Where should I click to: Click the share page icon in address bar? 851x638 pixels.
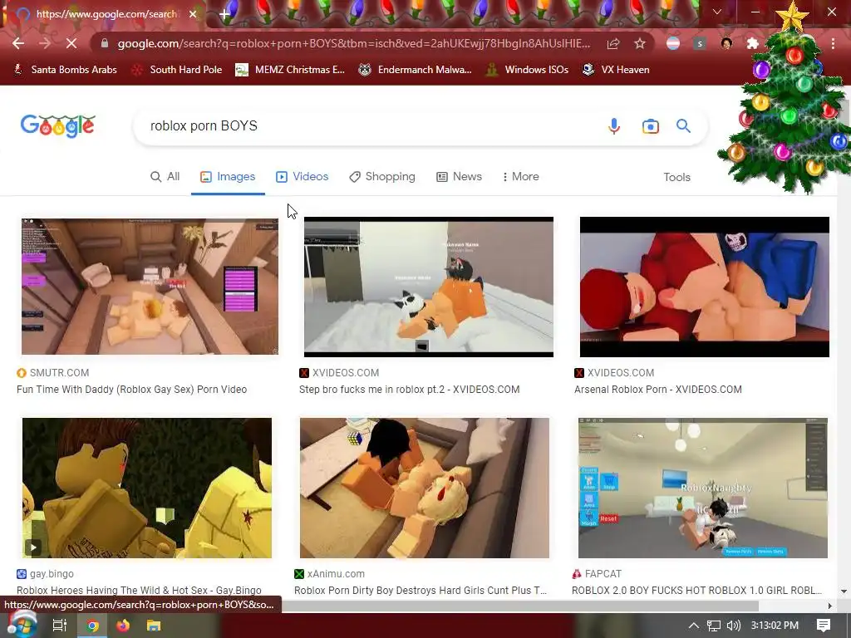[613, 43]
